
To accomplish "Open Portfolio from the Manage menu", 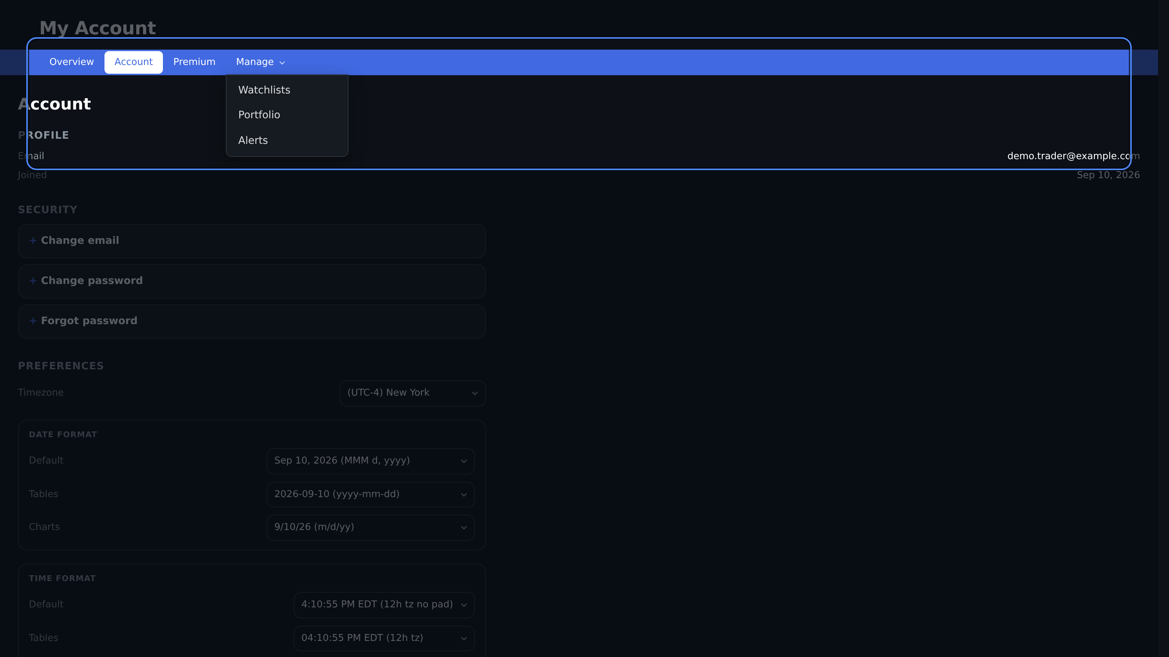I will pos(287,115).
